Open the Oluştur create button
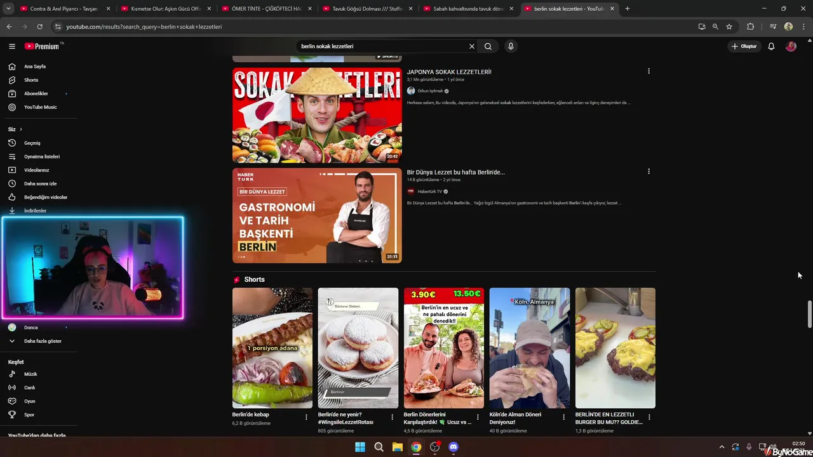This screenshot has width=813, height=457. click(744, 46)
